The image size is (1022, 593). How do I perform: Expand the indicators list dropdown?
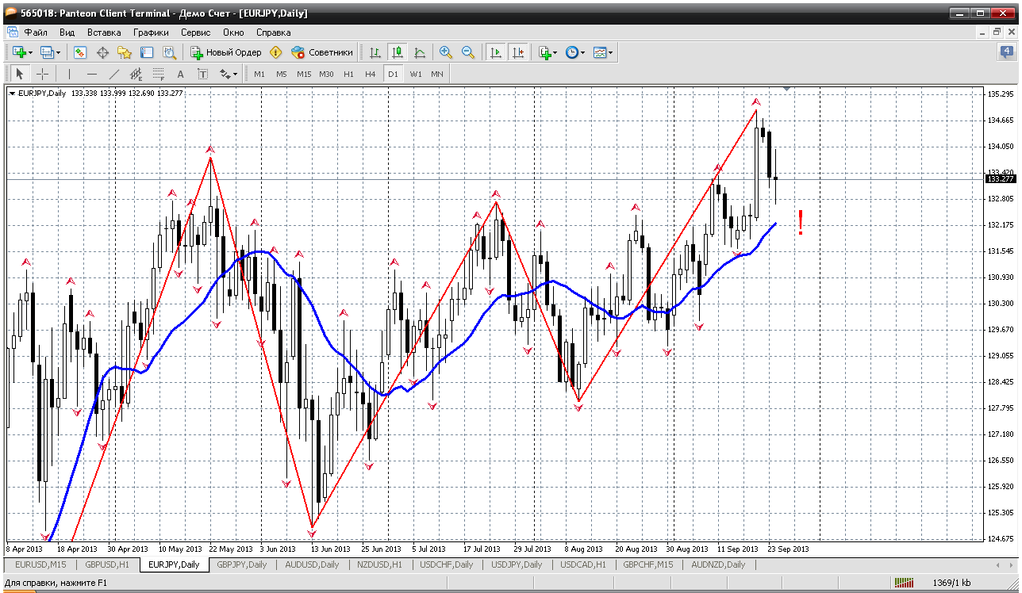click(555, 52)
